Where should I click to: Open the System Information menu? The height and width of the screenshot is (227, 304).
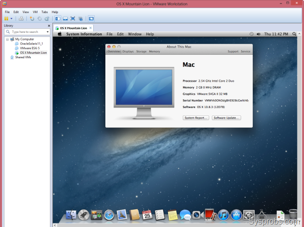point(84,34)
